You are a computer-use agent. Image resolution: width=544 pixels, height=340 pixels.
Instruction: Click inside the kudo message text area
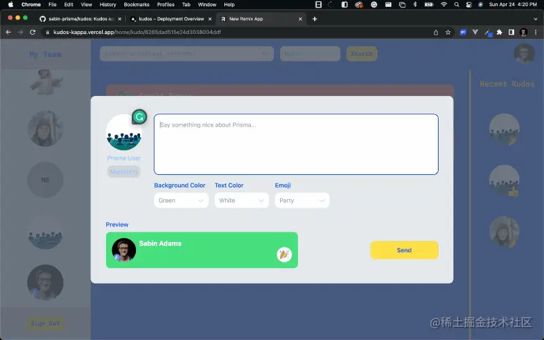point(296,144)
